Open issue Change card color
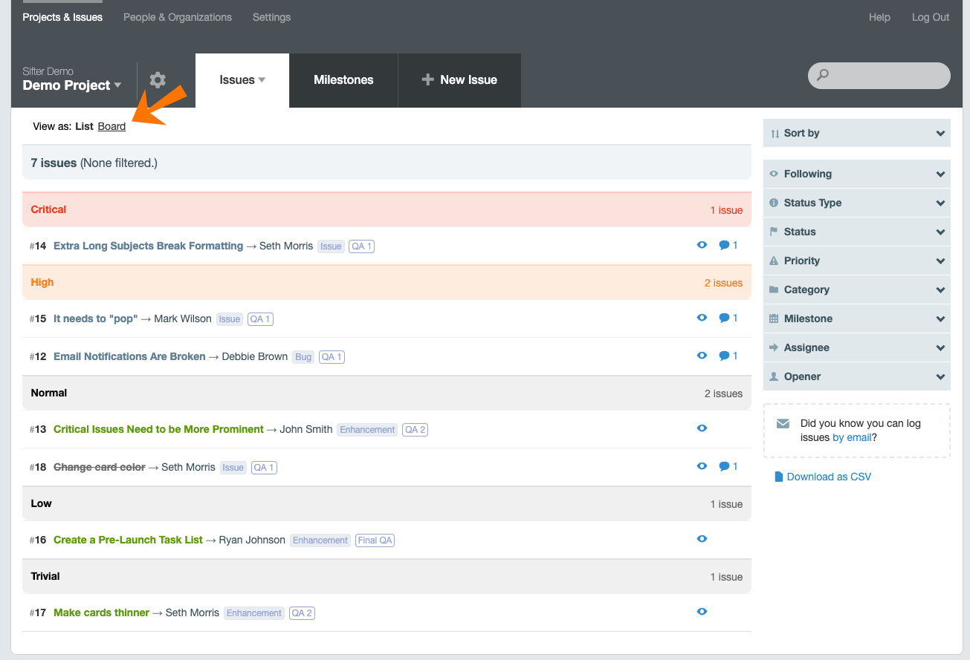 tap(100, 467)
